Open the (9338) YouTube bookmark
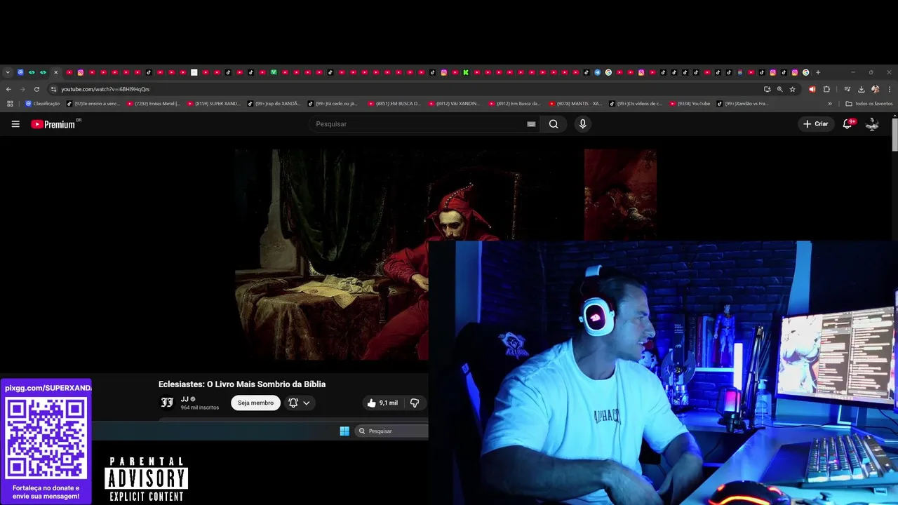The height and width of the screenshot is (505, 898). pyautogui.click(x=690, y=104)
